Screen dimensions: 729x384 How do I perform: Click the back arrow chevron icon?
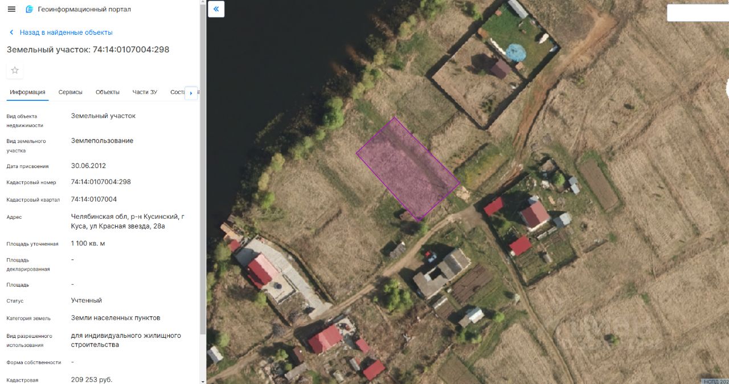[x=11, y=32]
